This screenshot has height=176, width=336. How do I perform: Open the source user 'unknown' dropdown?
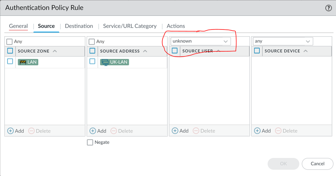tap(226, 41)
